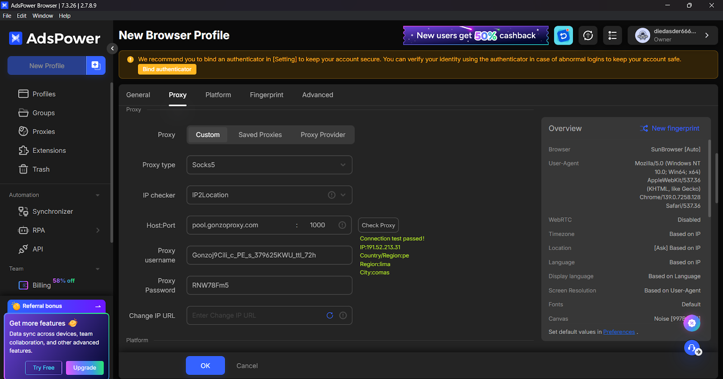Collapse the Team section in sidebar
This screenshot has height=379, width=723.
[98, 269]
